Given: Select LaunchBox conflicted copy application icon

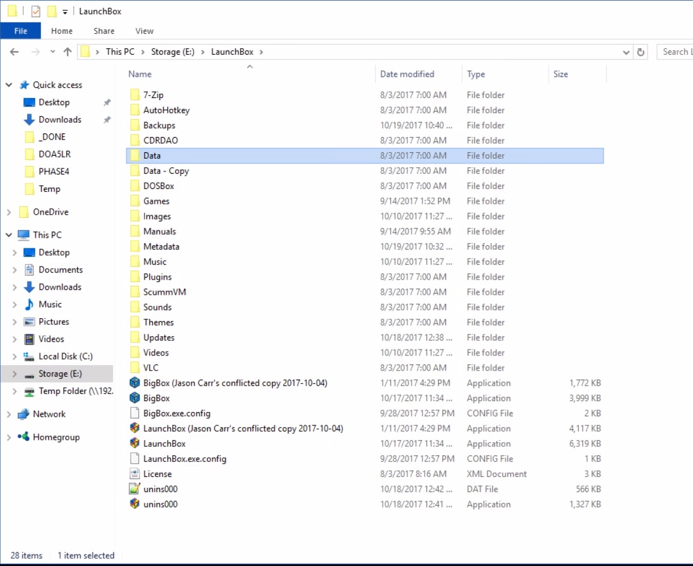Looking at the screenshot, I should coord(135,428).
